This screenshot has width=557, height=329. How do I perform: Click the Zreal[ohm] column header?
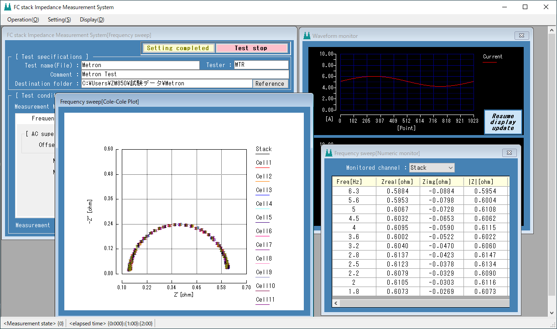[398, 182]
